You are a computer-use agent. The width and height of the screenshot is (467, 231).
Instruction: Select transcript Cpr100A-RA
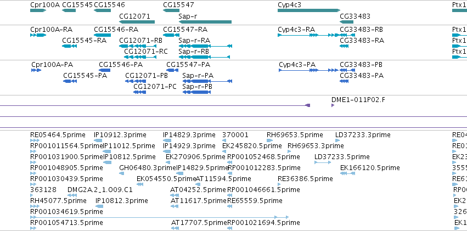[38, 35]
